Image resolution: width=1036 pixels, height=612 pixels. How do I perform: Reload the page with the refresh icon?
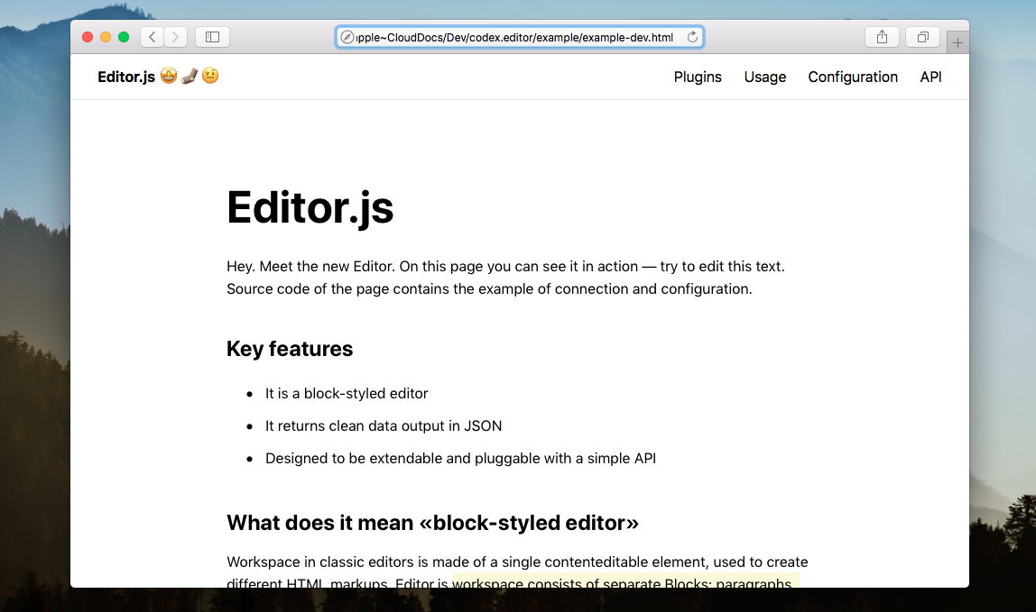pyautogui.click(x=692, y=37)
